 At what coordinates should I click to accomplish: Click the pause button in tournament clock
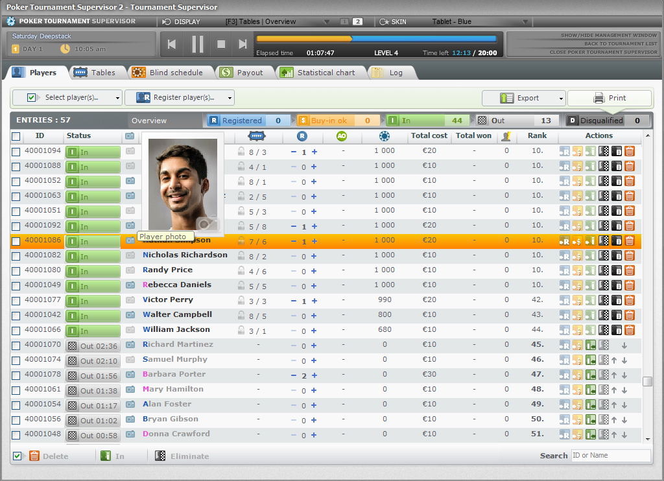point(198,44)
